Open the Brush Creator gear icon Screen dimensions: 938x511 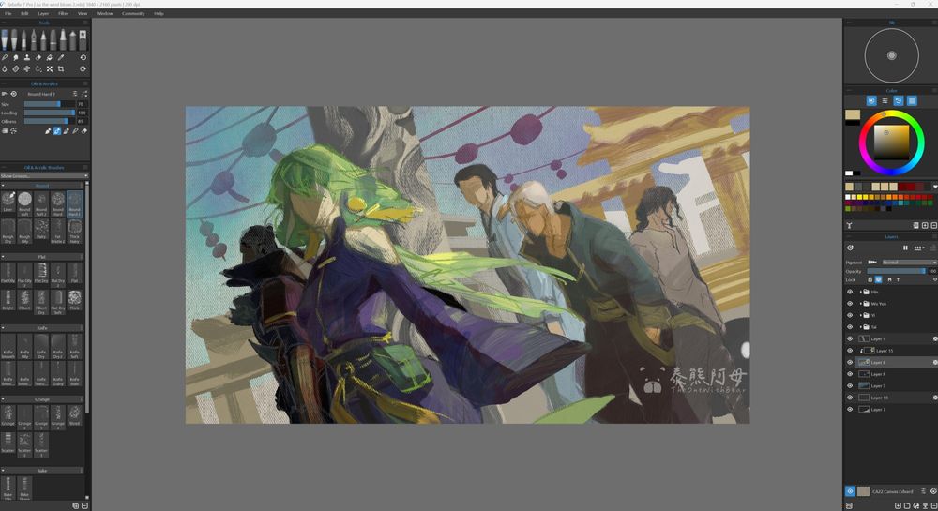click(14, 94)
